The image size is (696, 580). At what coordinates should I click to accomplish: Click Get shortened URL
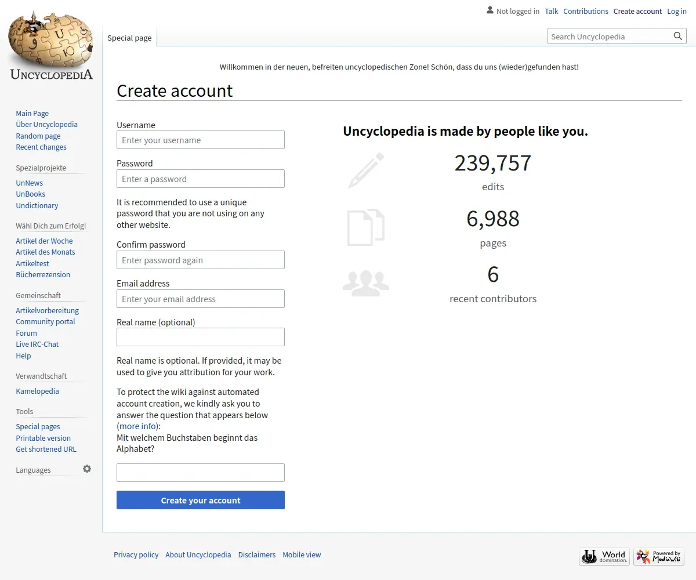click(x=46, y=449)
